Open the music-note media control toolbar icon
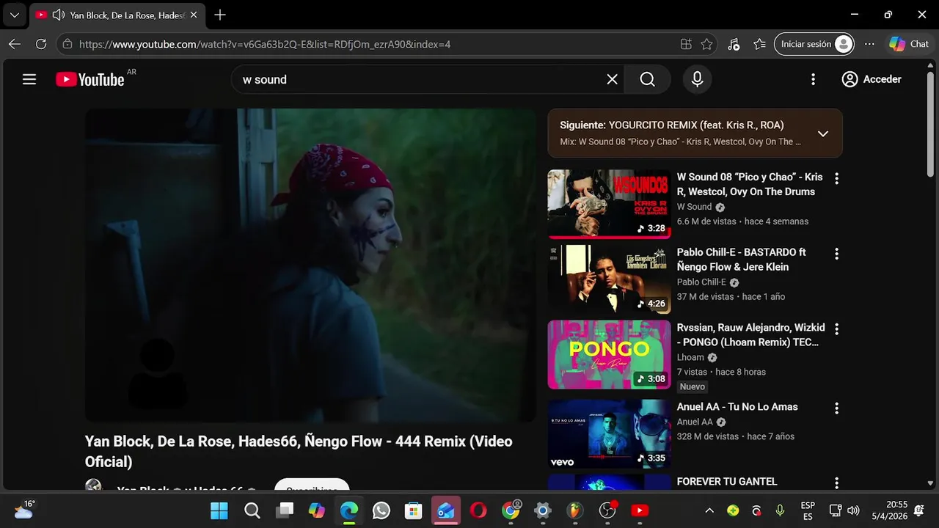Viewport: 939px width, 528px height. tap(734, 44)
